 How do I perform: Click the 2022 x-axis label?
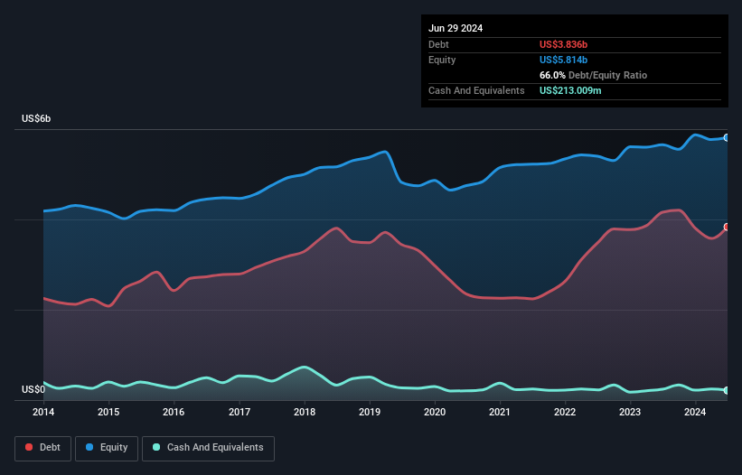[565, 412]
